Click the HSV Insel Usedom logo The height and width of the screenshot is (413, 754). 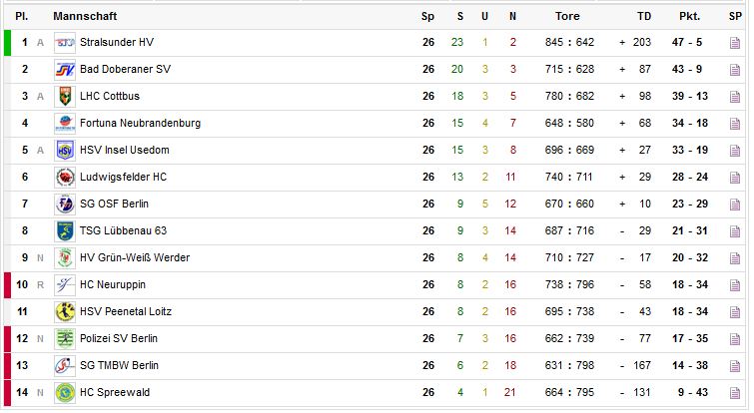65,151
